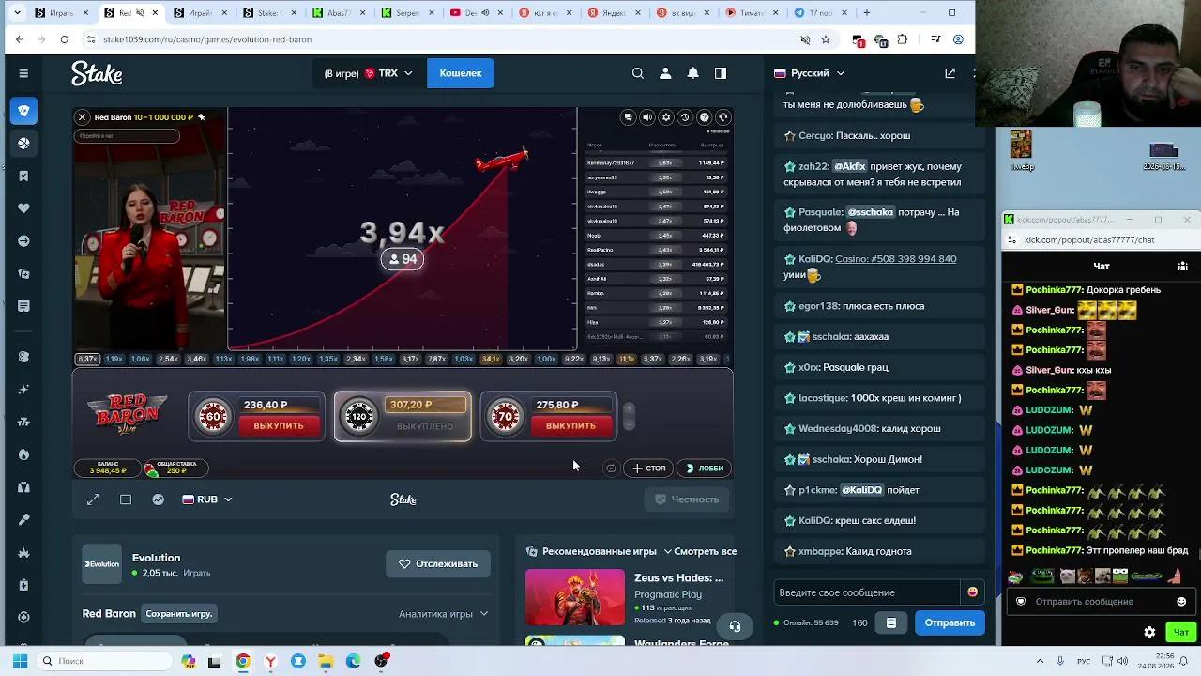Open the Русский language dropdown in chat
1201x676 pixels.
(x=809, y=73)
